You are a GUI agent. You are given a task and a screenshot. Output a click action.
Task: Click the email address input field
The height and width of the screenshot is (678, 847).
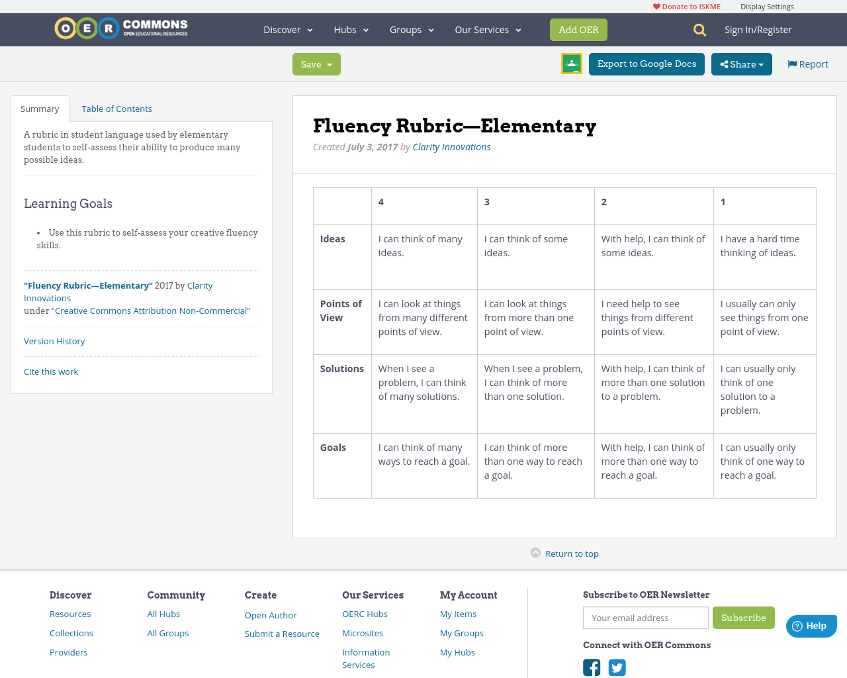[645, 618]
